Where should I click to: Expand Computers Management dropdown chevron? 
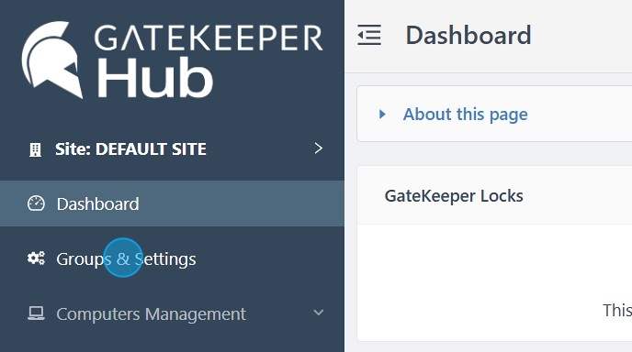point(319,313)
